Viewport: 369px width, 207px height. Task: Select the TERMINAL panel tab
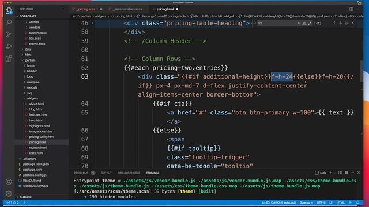click(x=152, y=172)
